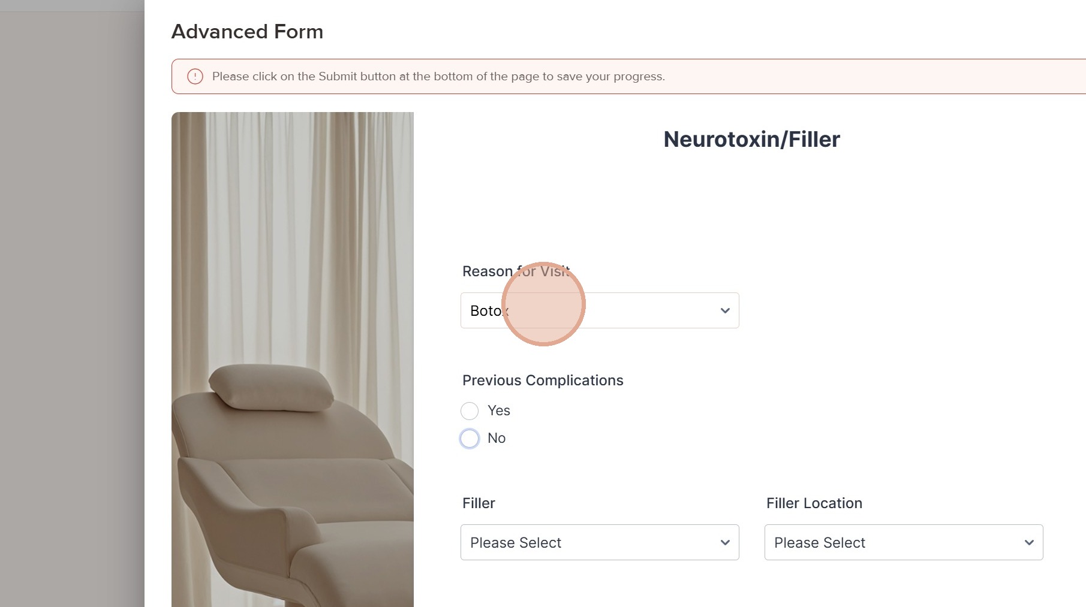This screenshot has width=1086, height=607.
Task: Click the chevron arrow in the Filler field
Action: [x=725, y=543]
